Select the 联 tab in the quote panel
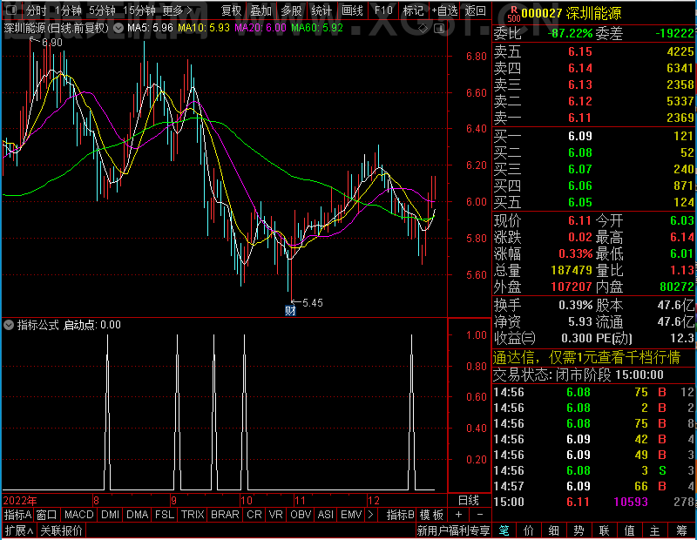The image size is (697, 540). [x=604, y=530]
